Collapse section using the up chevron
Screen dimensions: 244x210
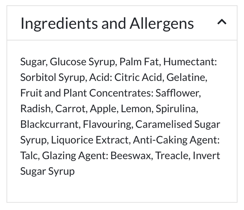(x=222, y=23)
